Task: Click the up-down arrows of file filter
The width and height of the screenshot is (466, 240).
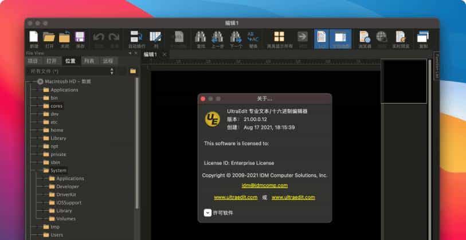Action: click(x=112, y=71)
